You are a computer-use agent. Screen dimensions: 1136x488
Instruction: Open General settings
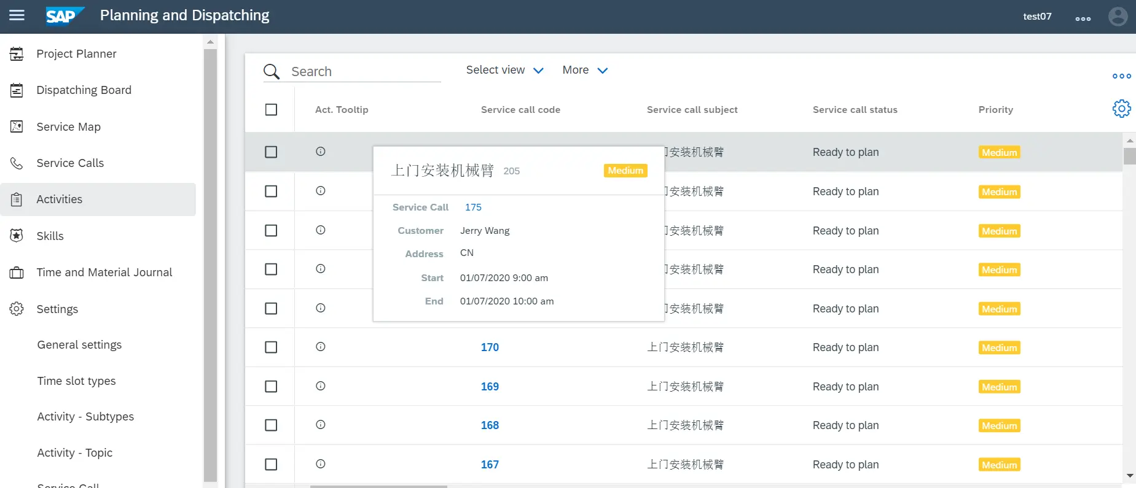tap(79, 345)
